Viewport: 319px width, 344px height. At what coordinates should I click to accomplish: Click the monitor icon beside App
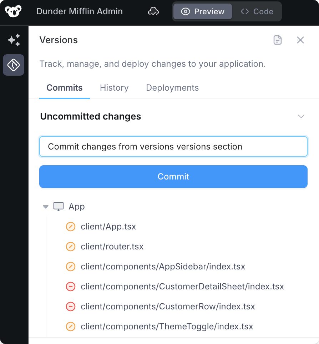click(x=59, y=207)
